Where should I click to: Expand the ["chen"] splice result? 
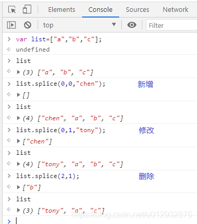tap(19, 141)
